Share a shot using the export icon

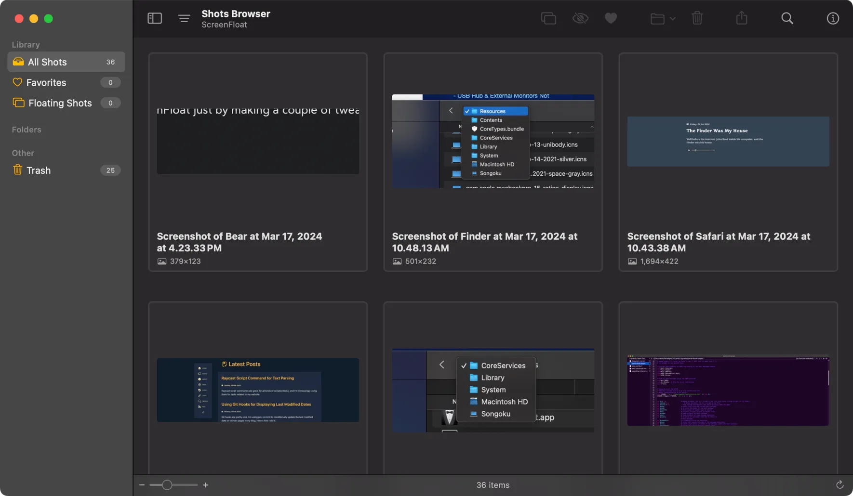point(742,18)
